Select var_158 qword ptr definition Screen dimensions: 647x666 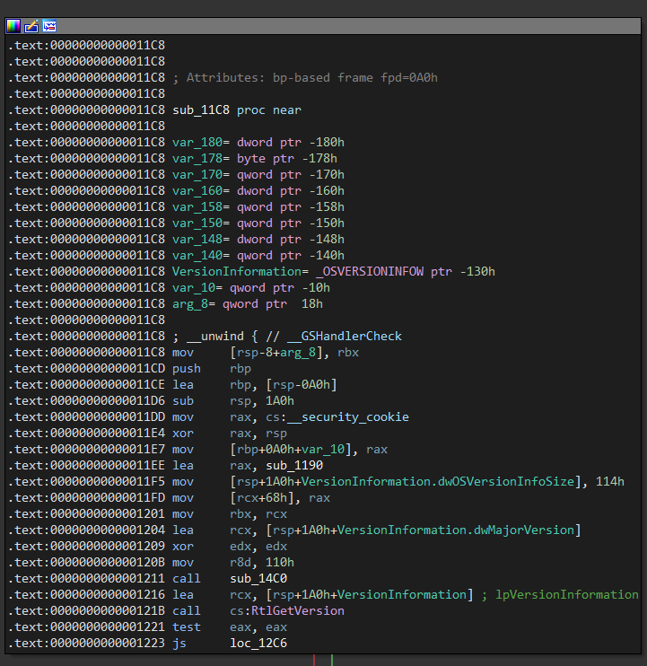tap(258, 206)
